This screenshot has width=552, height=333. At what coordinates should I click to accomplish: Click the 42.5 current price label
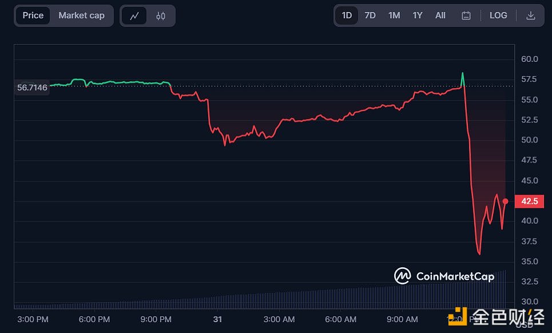click(x=529, y=201)
